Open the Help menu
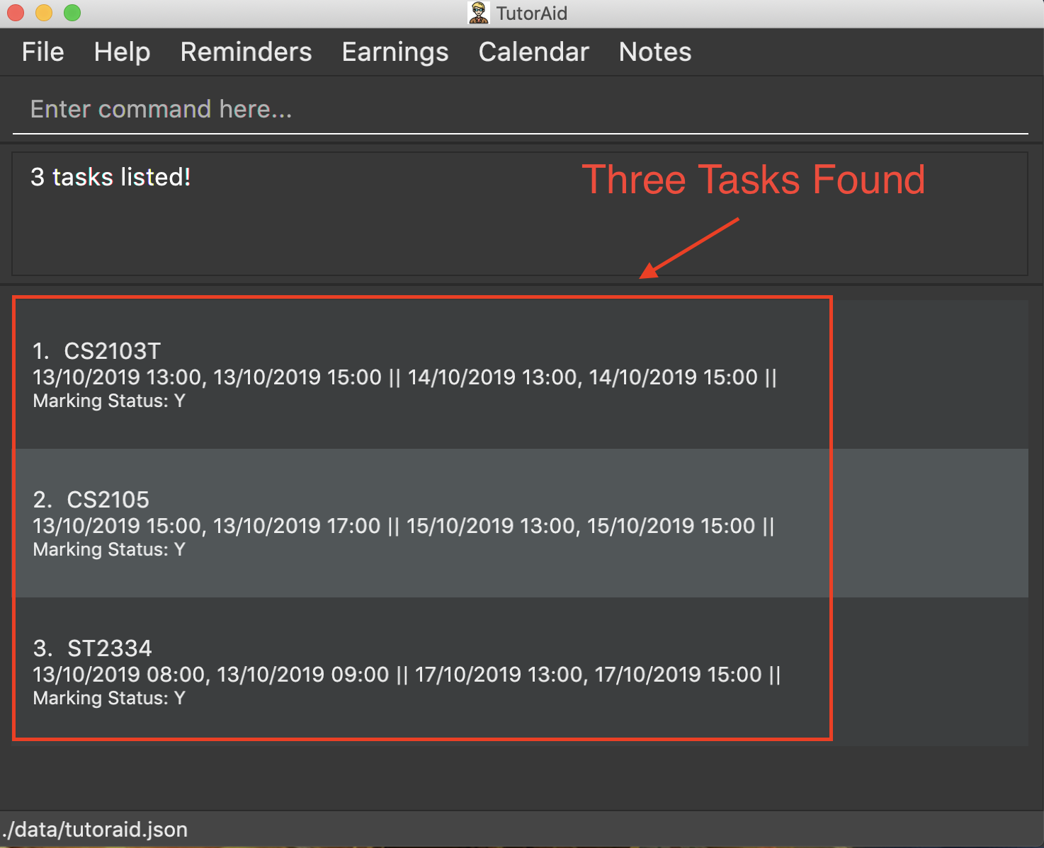Image resolution: width=1044 pixels, height=848 pixels. [x=122, y=52]
